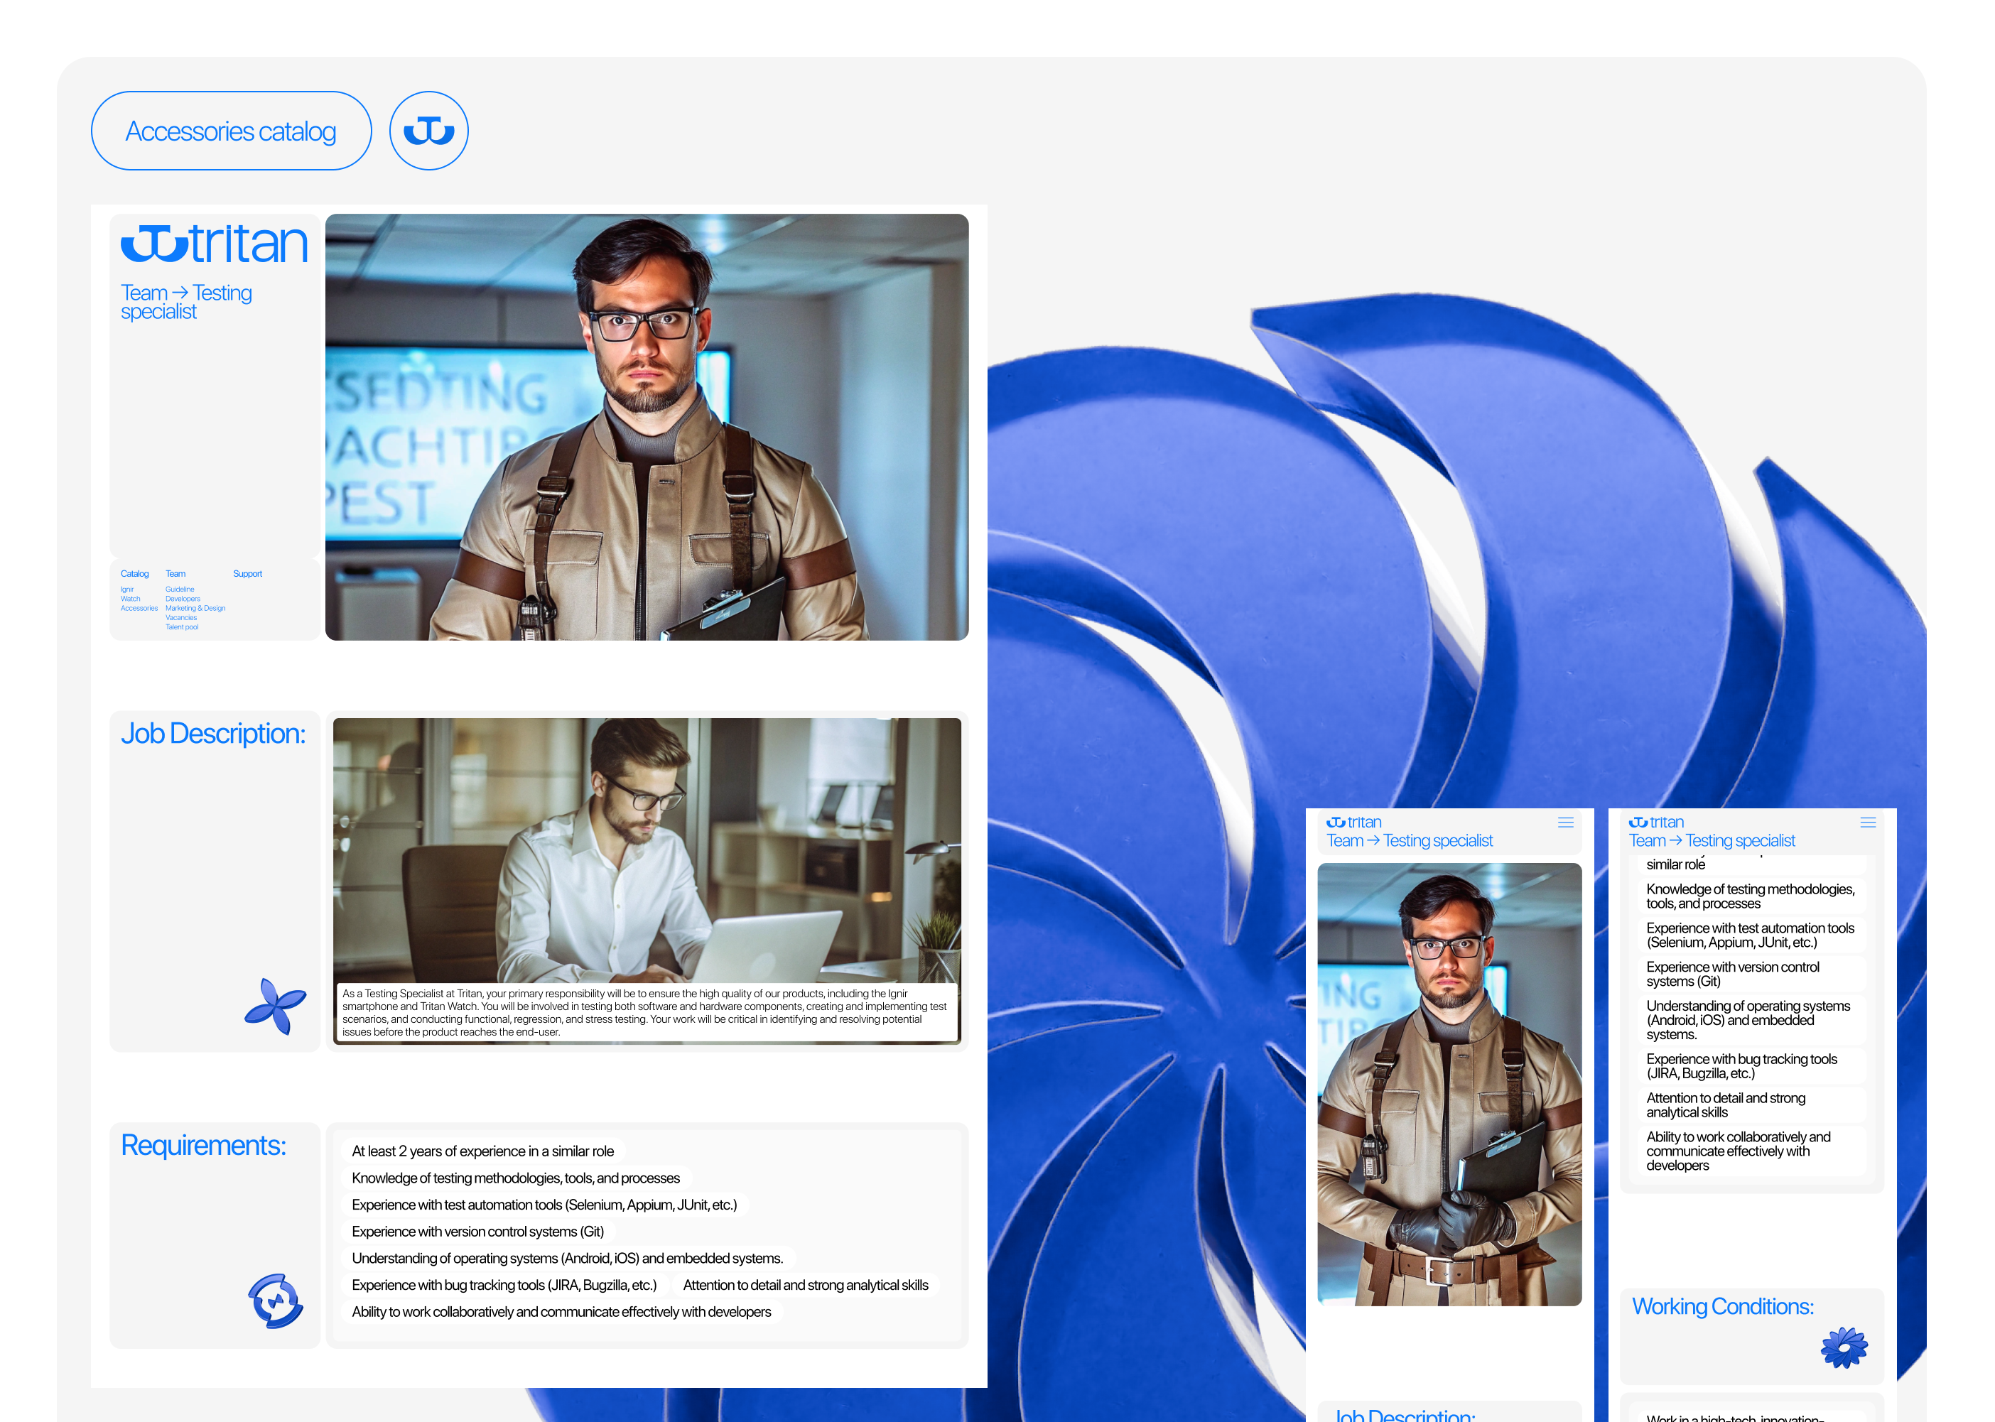Click the large Tritan logo in the sidebar
Viewport: 1995px width, 1422px height.
(x=215, y=244)
